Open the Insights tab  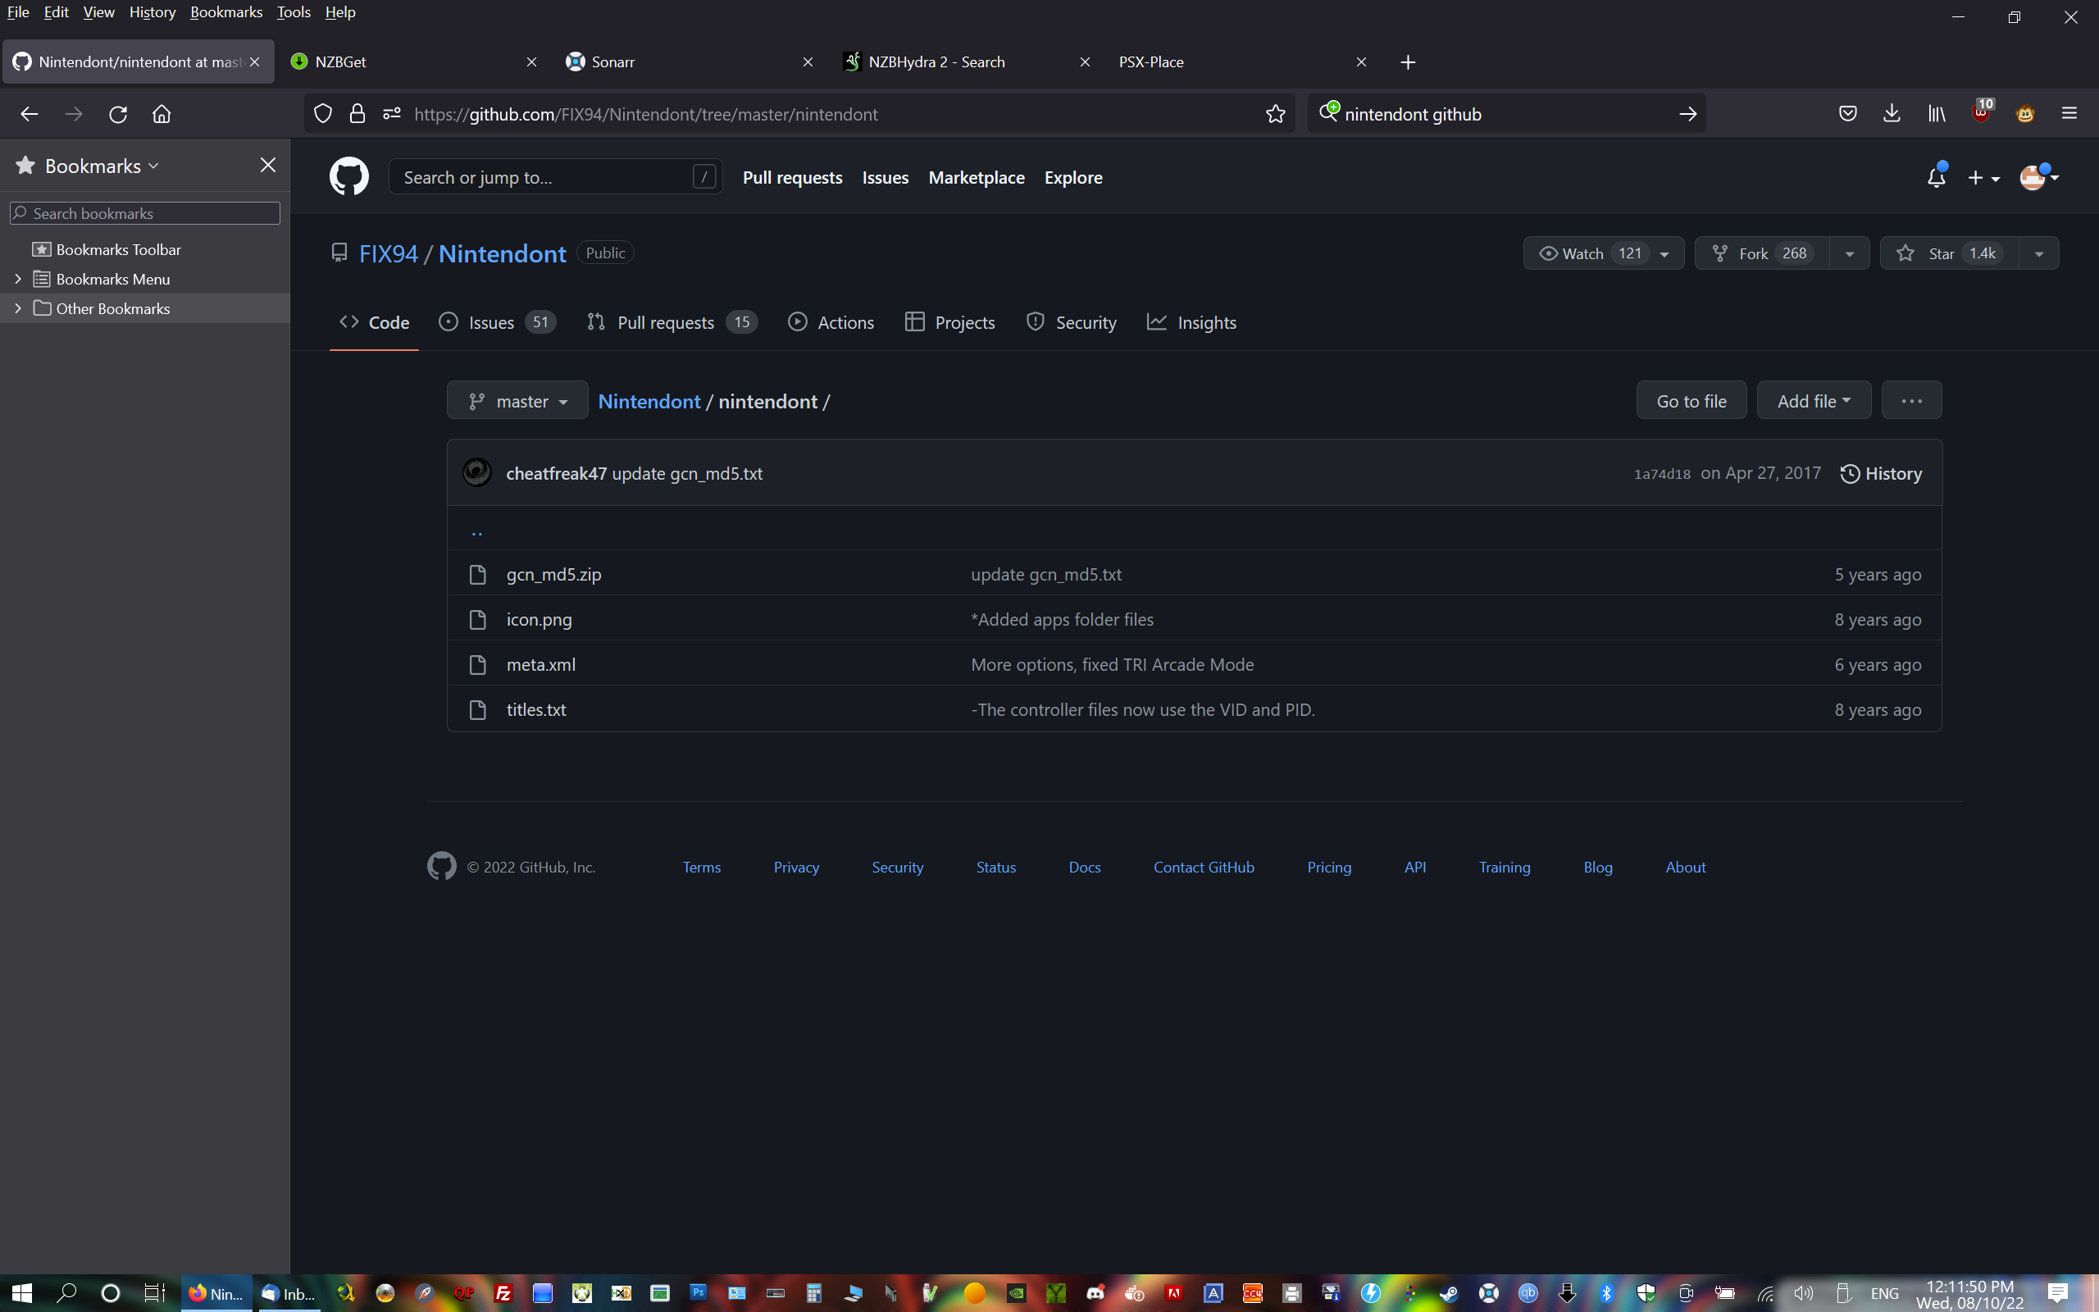click(x=1191, y=322)
